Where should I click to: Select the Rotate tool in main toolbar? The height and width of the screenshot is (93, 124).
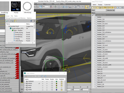click(37, 7)
